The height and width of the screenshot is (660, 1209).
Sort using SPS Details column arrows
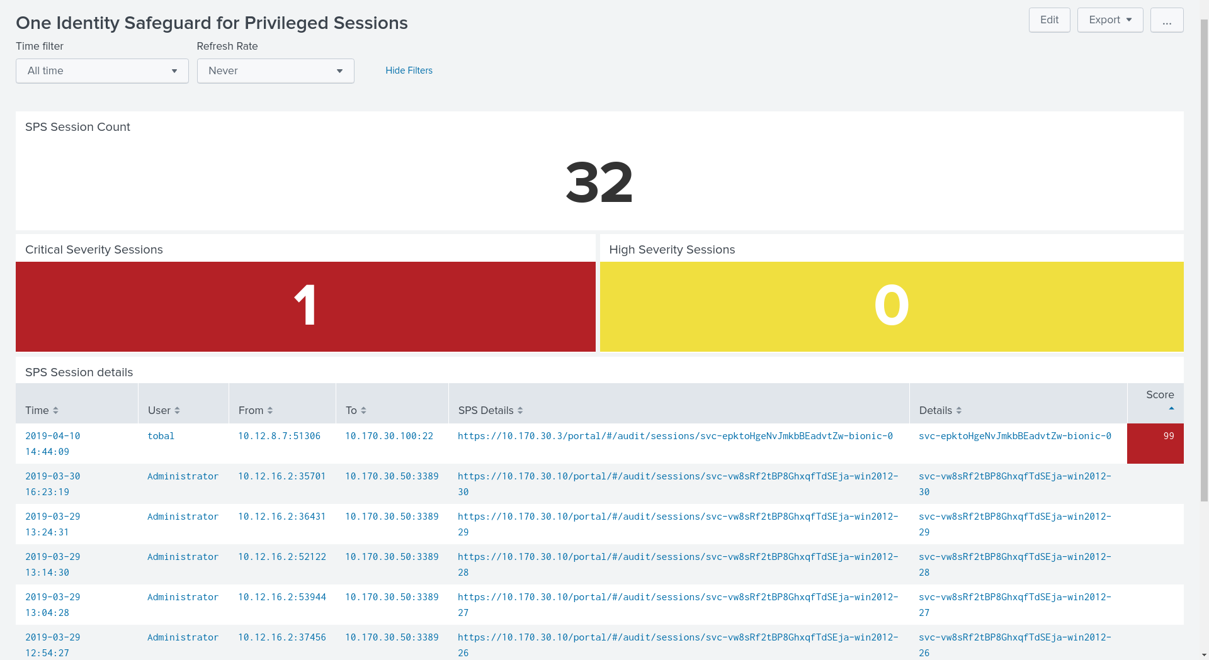click(x=520, y=410)
